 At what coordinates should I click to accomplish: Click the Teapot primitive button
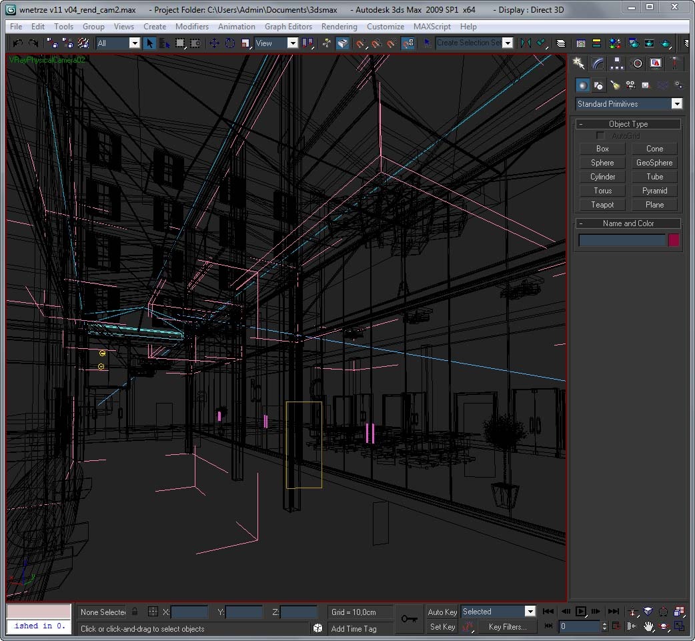coord(602,205)
